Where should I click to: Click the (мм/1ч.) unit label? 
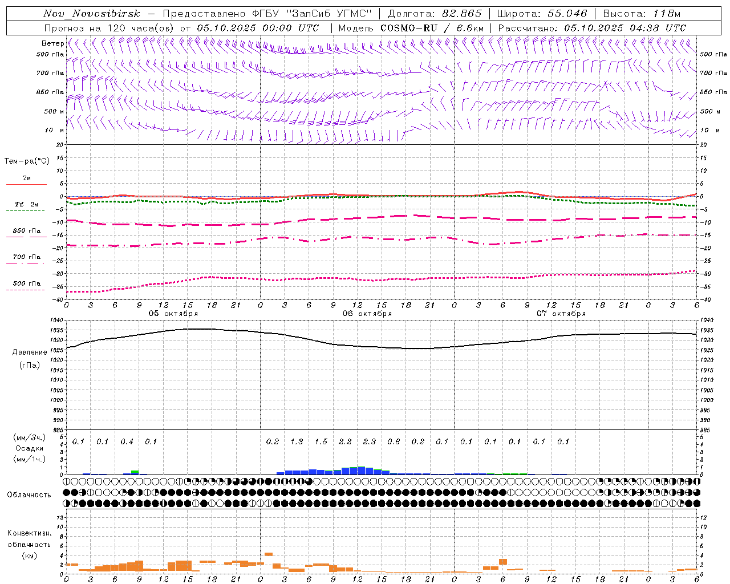pos(30,459)
